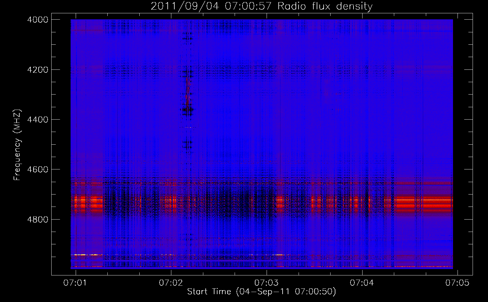Click the 4200 frequency tick label
The image size is (488, 302).
(x=38, y=70)
